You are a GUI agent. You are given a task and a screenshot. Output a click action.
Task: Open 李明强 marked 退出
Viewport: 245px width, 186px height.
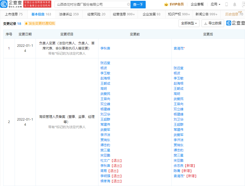105,176
